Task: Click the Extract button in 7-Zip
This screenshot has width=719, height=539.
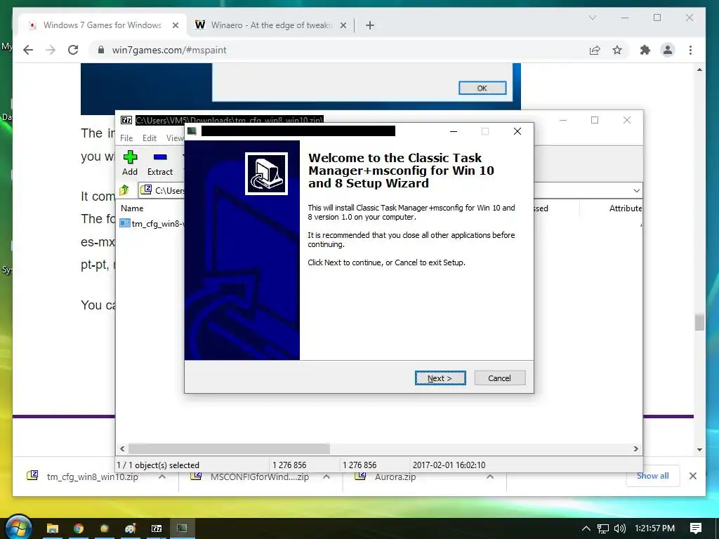Action: (x=159, y=163)
